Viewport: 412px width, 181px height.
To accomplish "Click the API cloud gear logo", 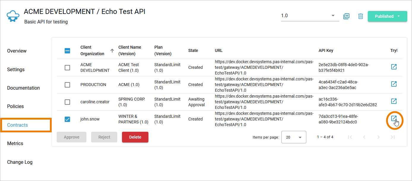I will pos(13,16).
